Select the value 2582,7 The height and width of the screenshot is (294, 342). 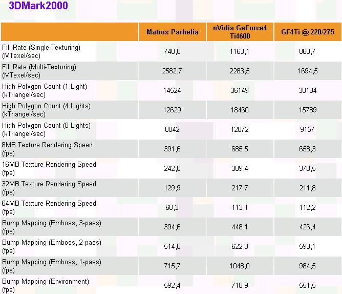tap(172, 71)
